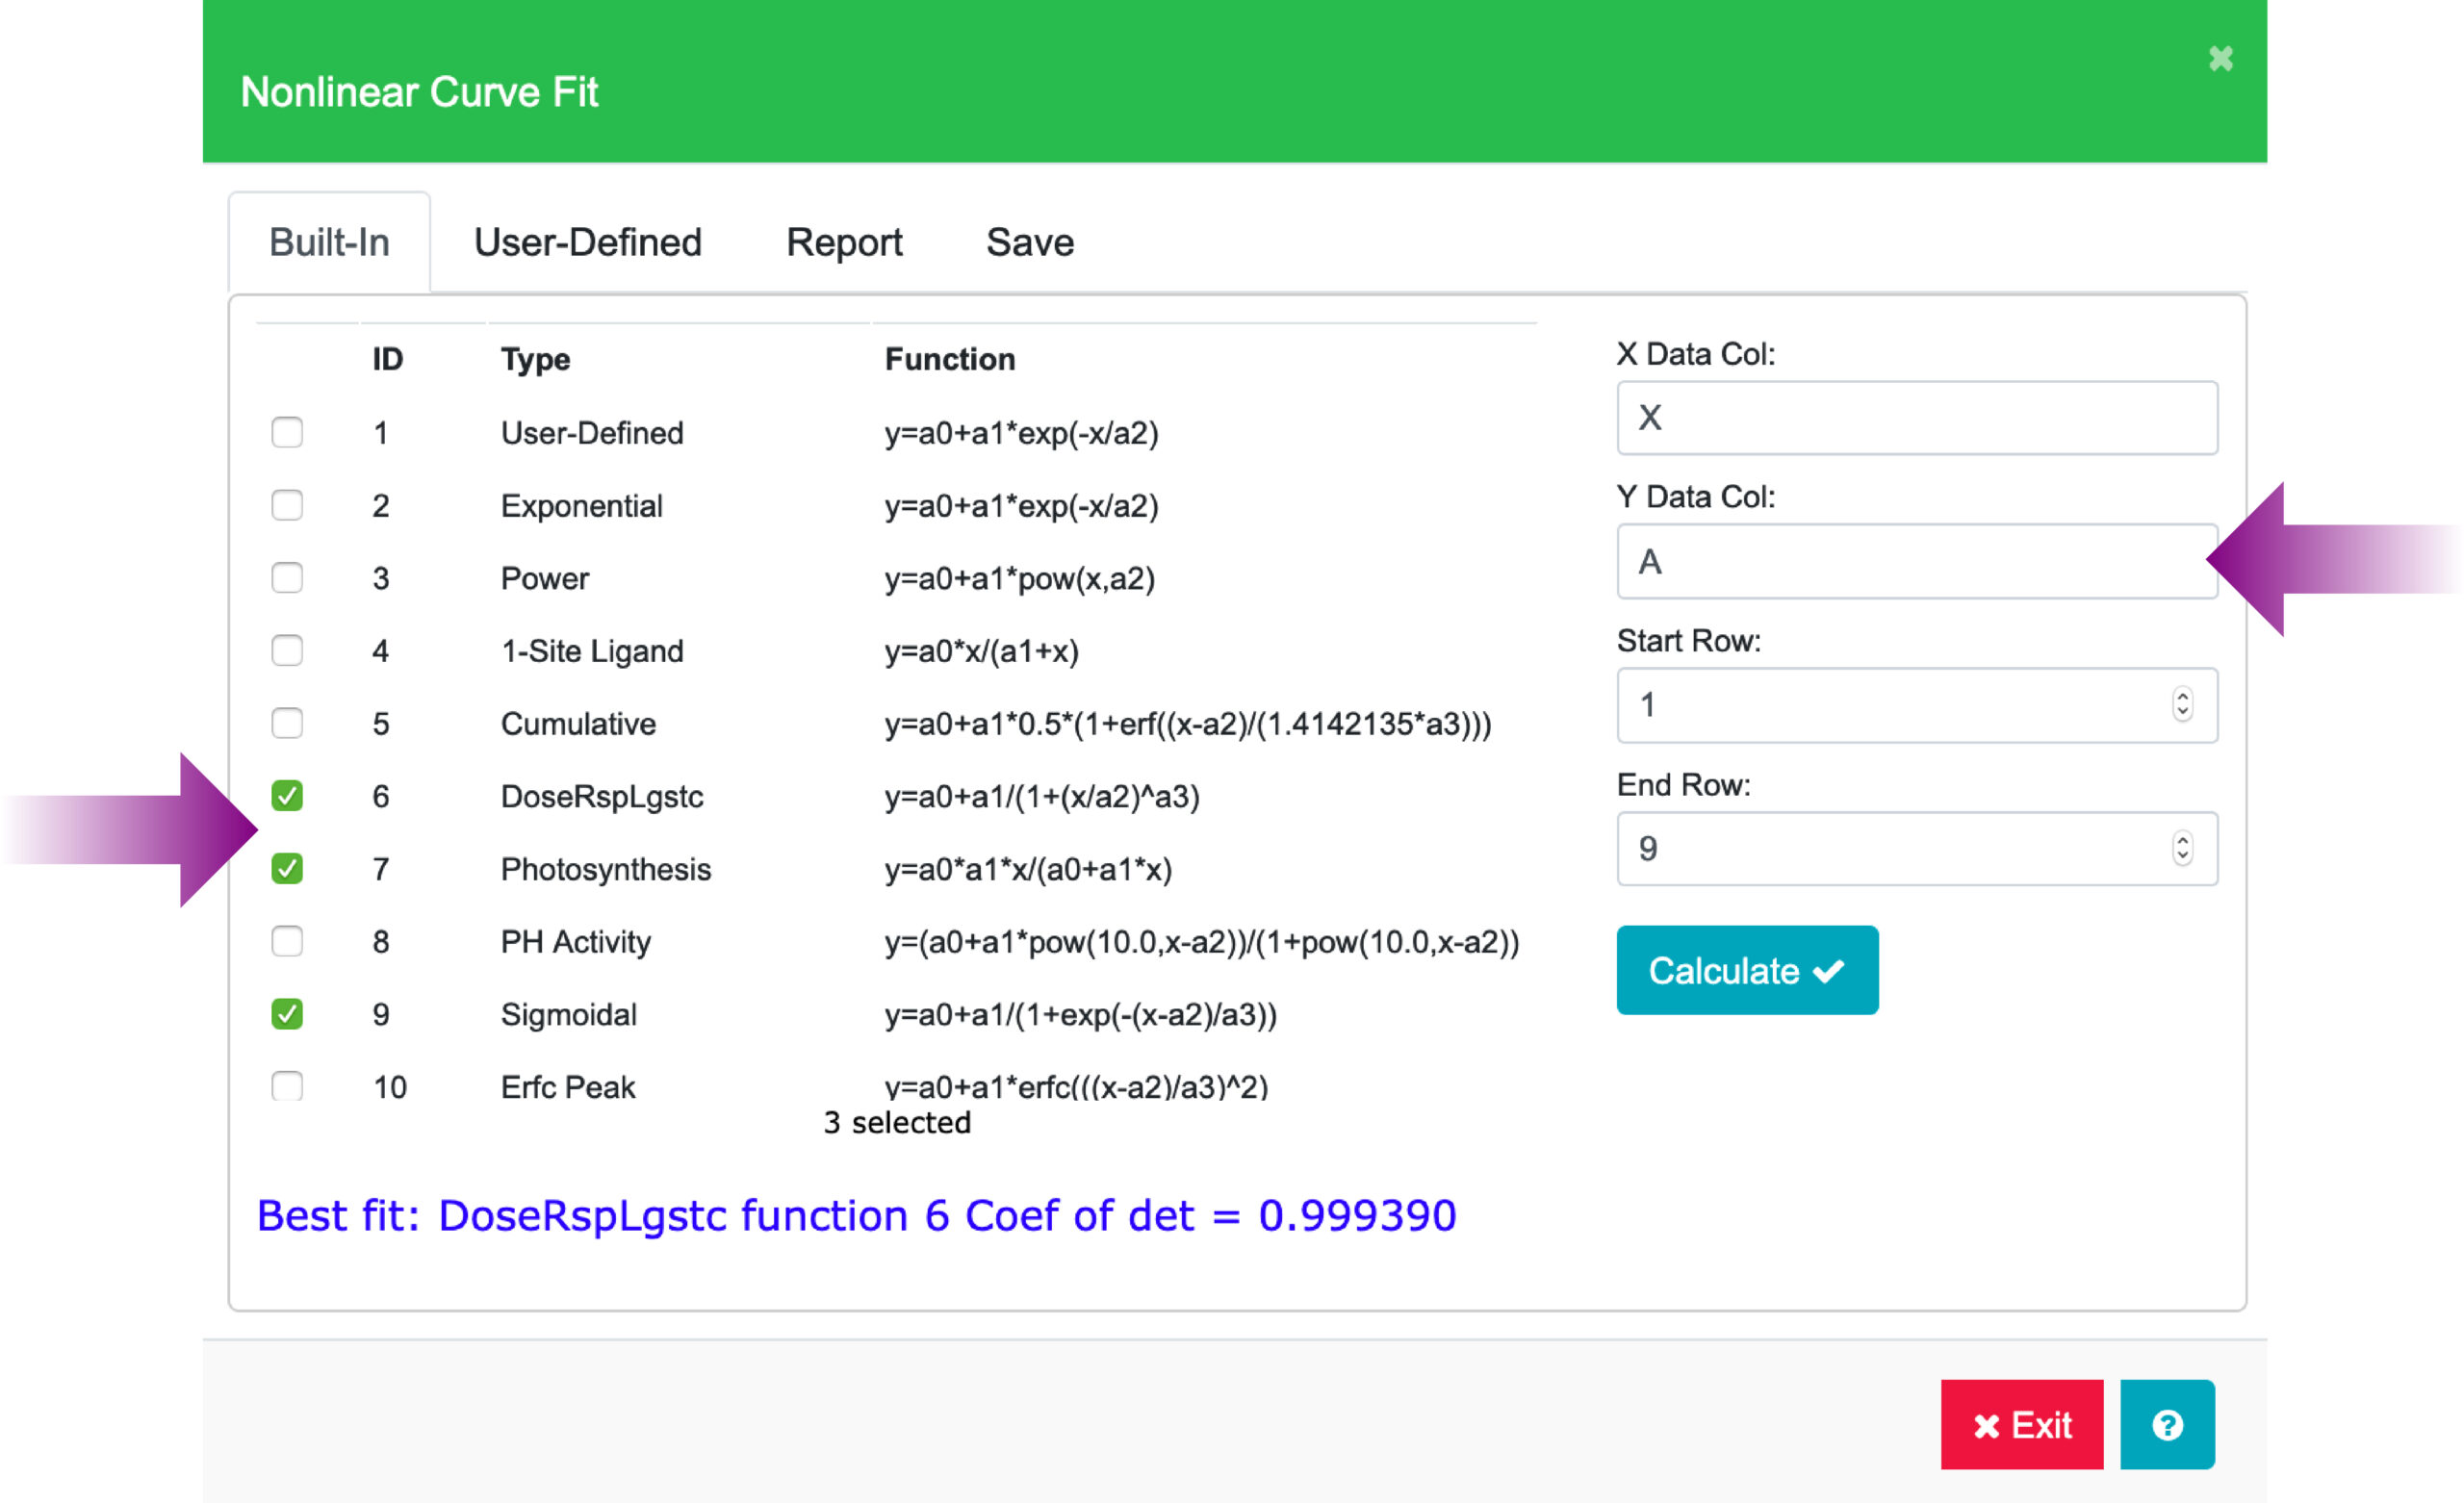This screenshot has width=2464, height=1503.
Task: Open the Report tab
Action: point(843,243)
